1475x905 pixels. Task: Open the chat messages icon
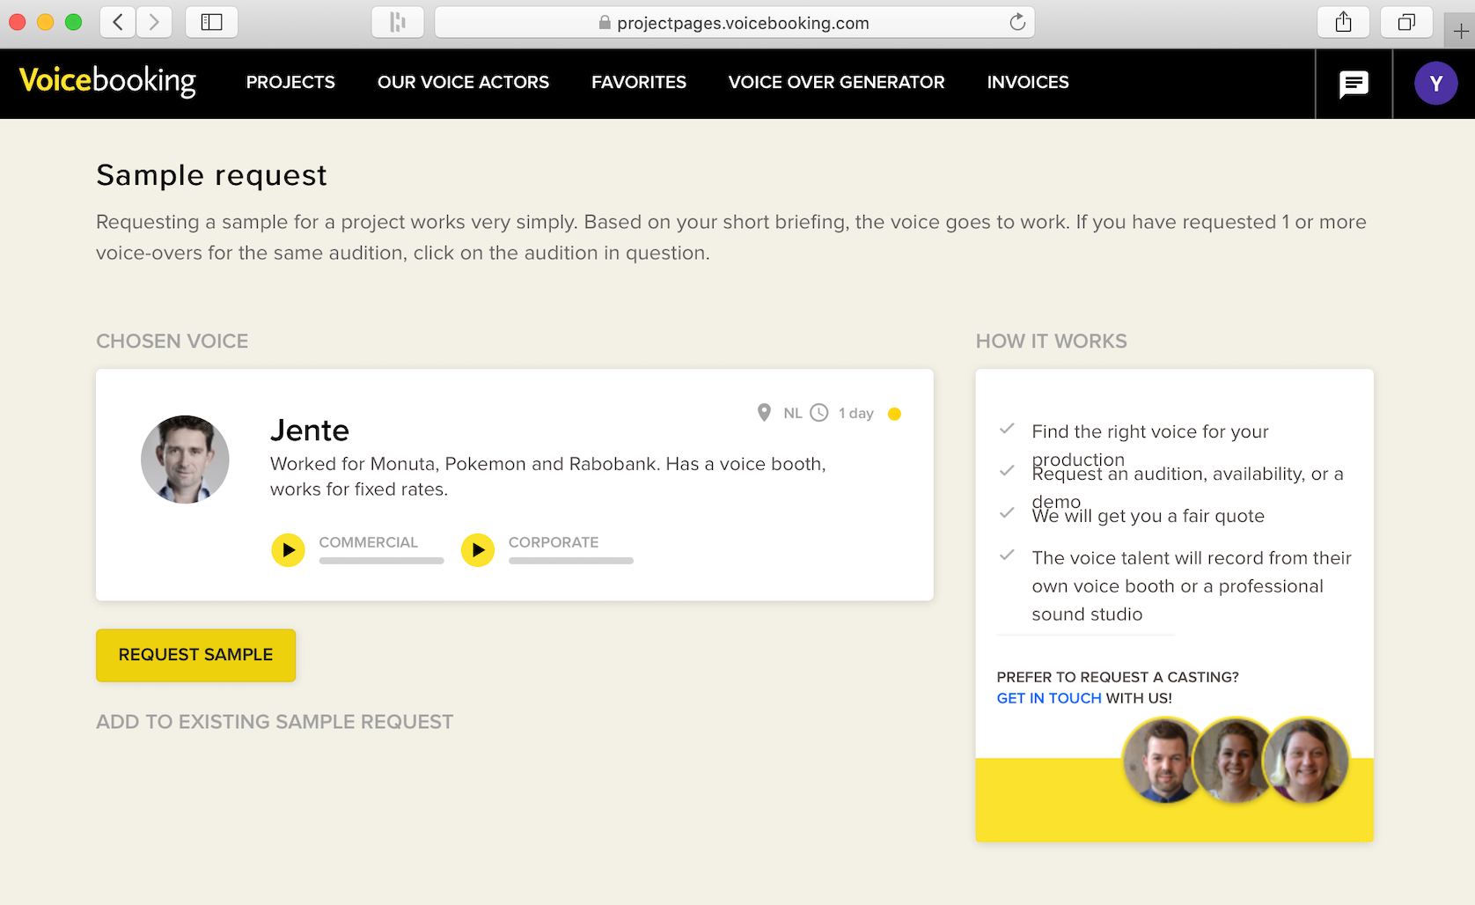coord(1354,84)
